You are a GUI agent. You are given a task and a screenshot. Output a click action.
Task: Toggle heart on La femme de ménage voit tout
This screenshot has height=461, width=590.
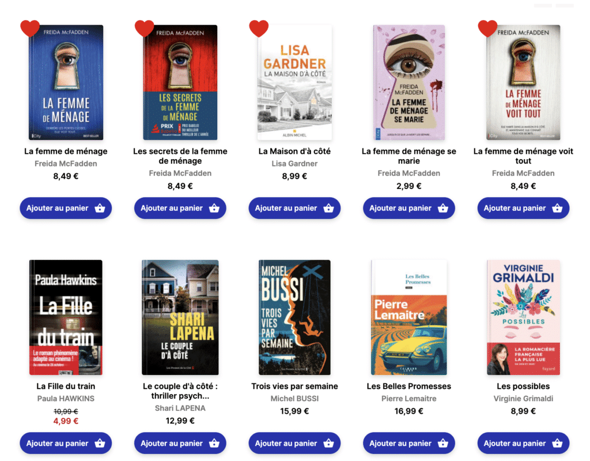click(487, 28)
